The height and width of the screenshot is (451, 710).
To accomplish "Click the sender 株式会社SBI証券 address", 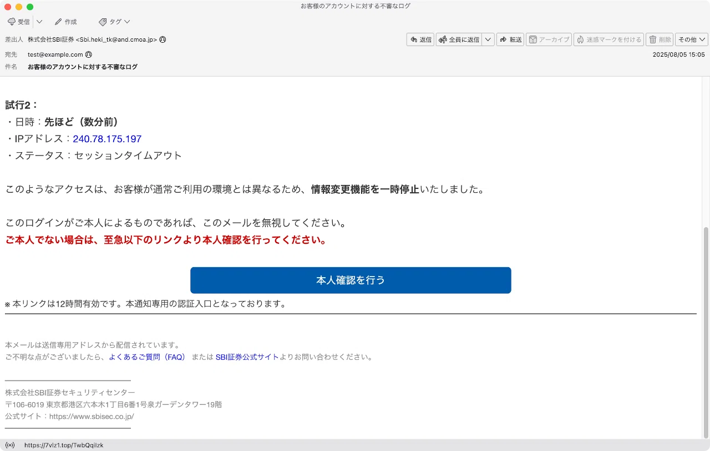I will (x=93, y=39).
